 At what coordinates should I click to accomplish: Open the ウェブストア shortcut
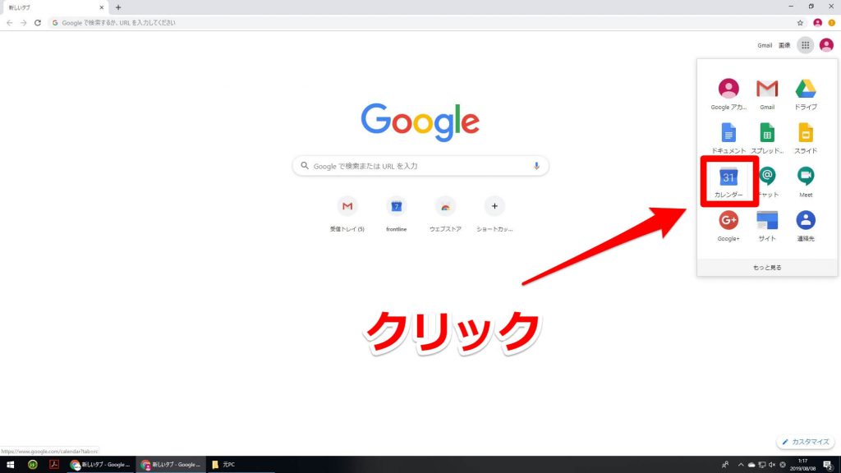pyautogui.click(x=445, y=214)
